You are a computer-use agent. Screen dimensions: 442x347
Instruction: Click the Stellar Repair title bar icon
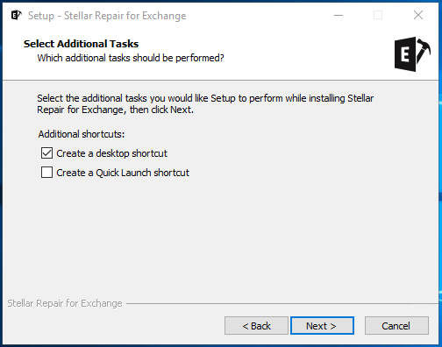click(17, 15)
